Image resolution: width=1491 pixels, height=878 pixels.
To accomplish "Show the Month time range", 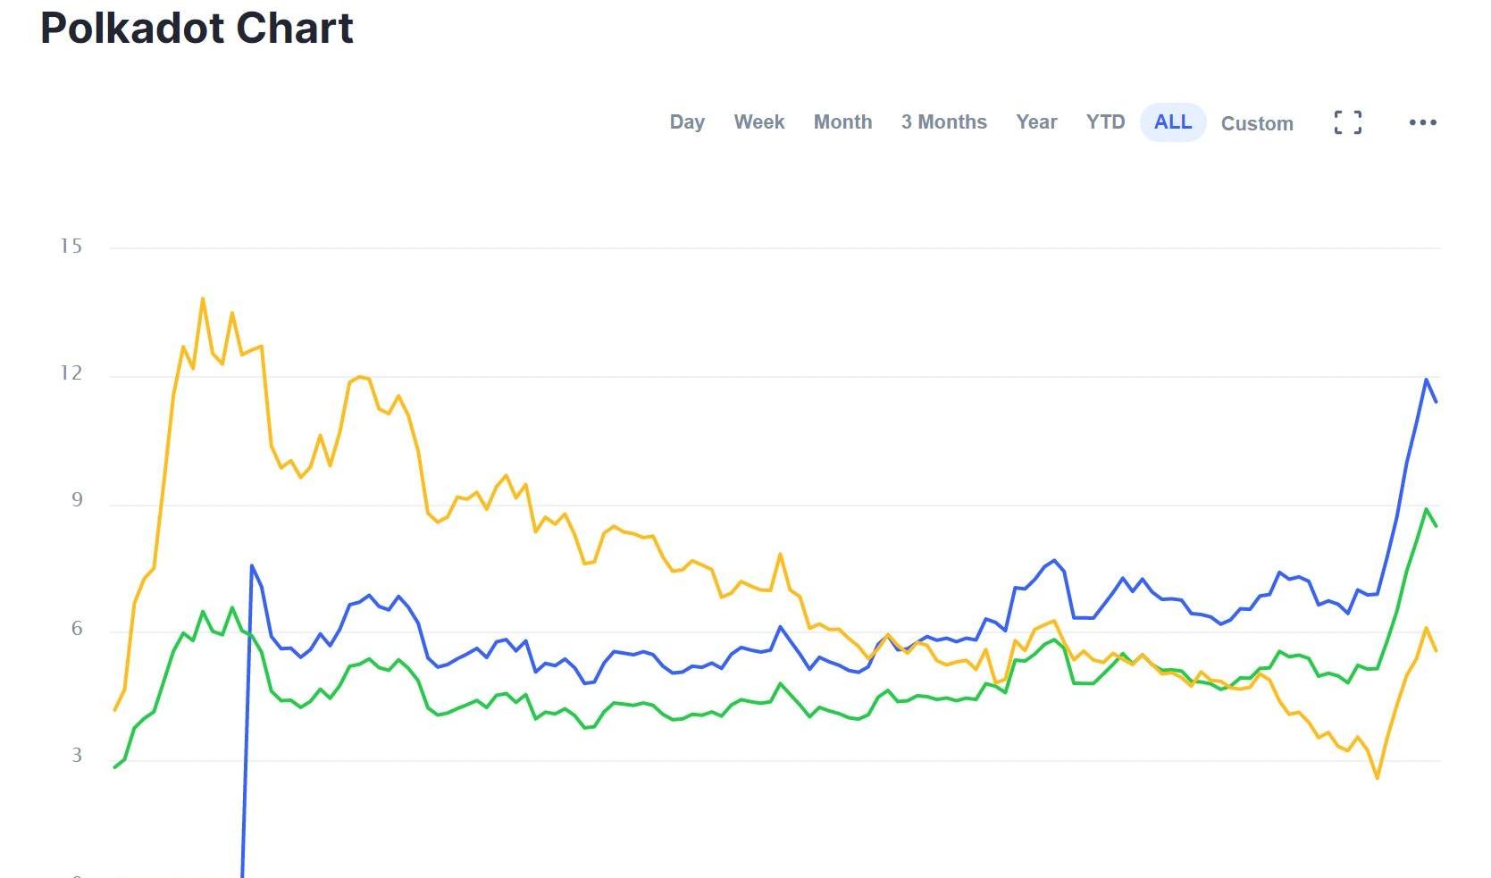I will pyautogui.click(x=842, y=122).
